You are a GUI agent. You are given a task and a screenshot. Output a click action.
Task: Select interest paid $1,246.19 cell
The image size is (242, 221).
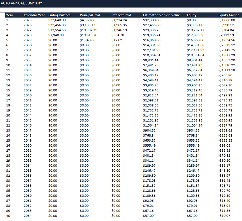(x=119, y=30)
